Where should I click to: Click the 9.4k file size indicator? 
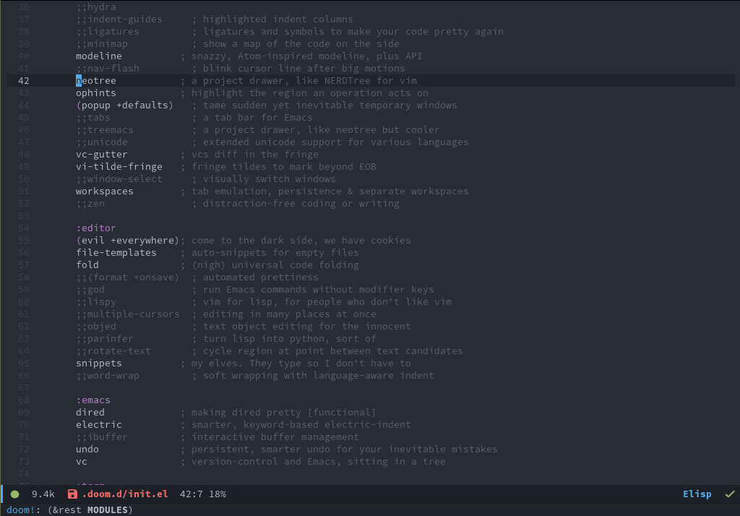point(43,494)
